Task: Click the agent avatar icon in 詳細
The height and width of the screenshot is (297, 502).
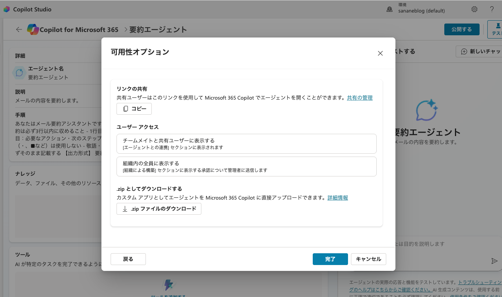Action: 19,73
